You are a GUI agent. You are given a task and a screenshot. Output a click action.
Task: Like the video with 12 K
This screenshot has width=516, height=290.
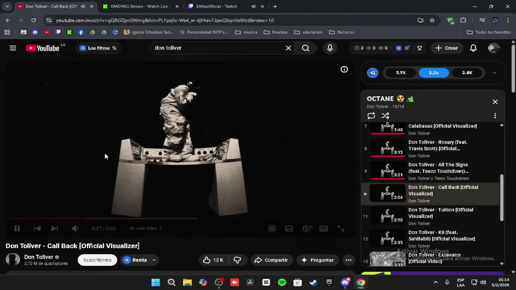click(x=214, y=260)
